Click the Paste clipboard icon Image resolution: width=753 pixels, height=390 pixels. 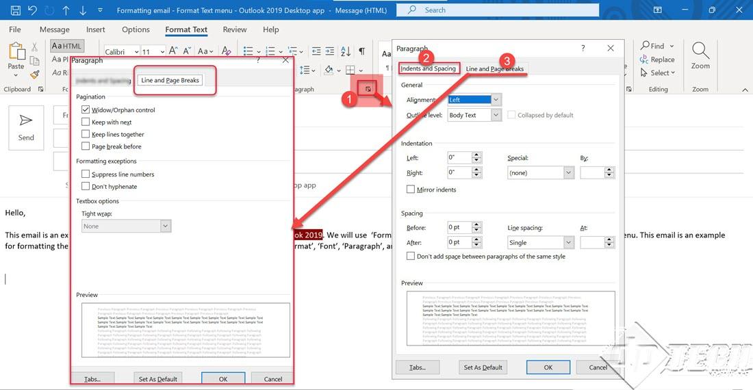tap(16, 54)
